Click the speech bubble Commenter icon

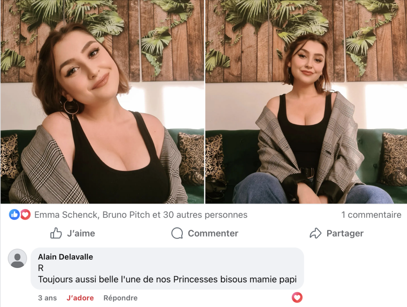click(177, 233)
